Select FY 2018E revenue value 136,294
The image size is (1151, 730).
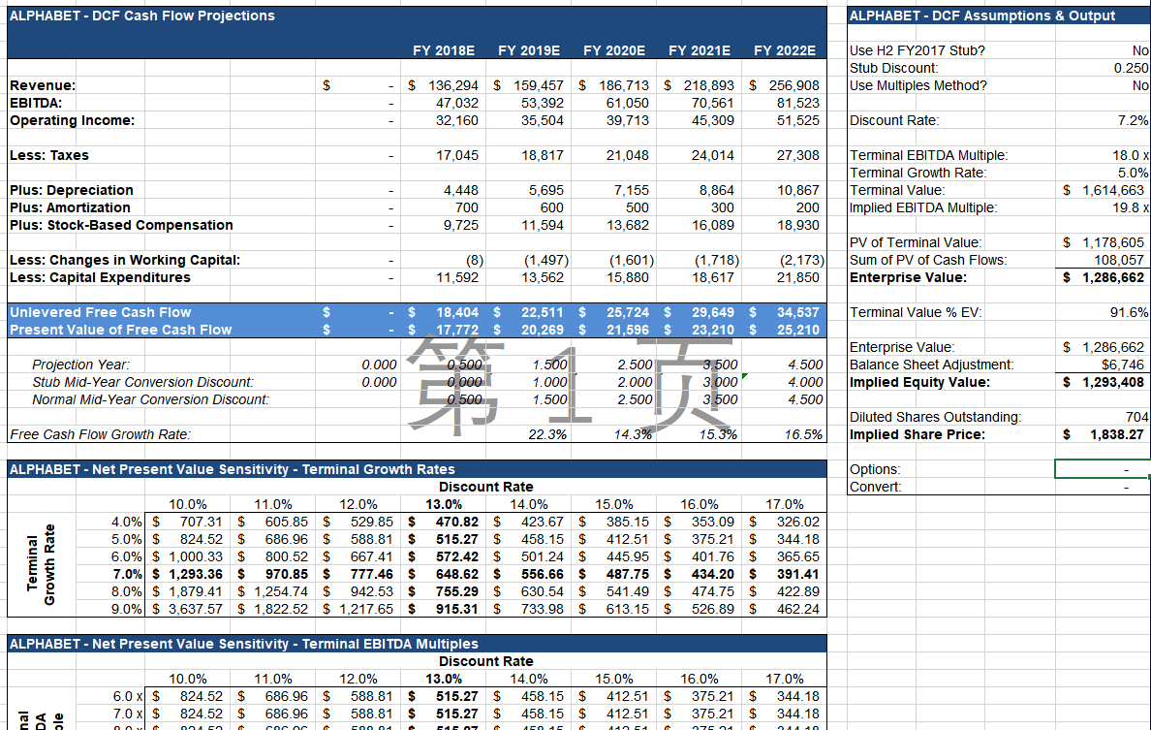452,85
